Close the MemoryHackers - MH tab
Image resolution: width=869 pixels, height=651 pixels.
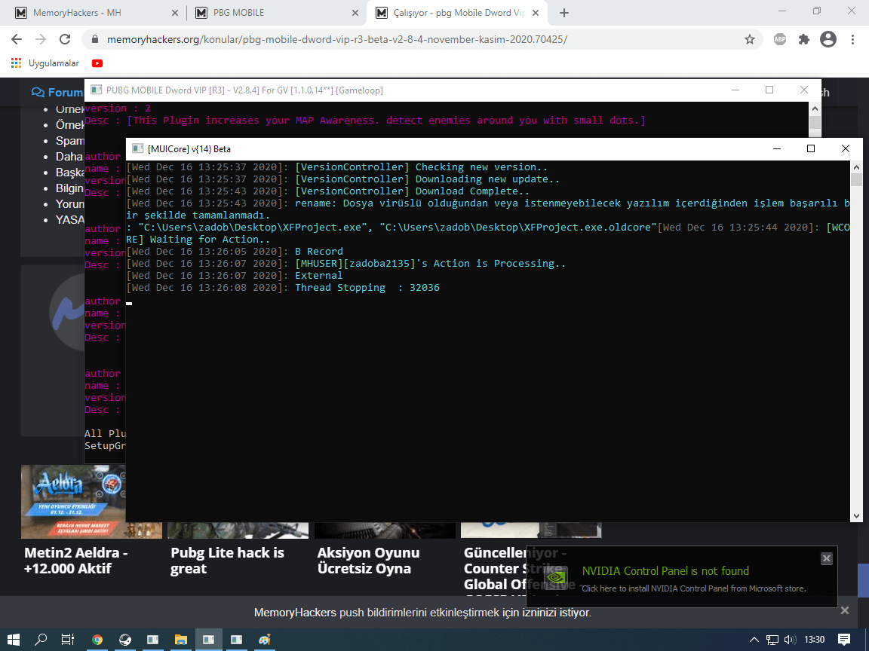[174, 13]
